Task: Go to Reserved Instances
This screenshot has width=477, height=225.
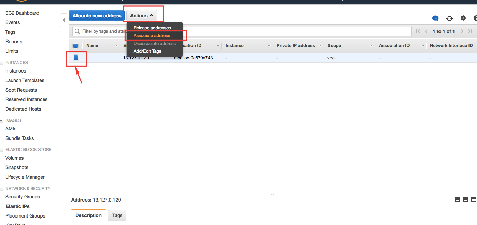Action: 27,99
